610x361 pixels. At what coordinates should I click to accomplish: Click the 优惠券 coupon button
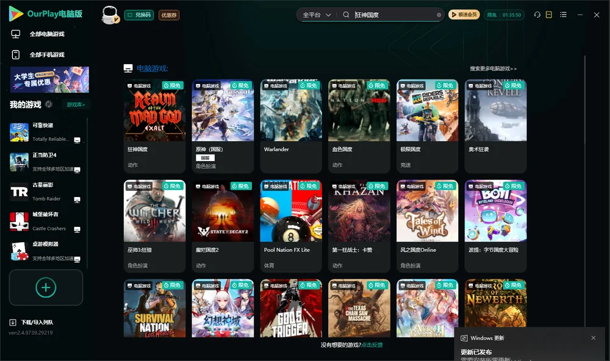[169, 15]
